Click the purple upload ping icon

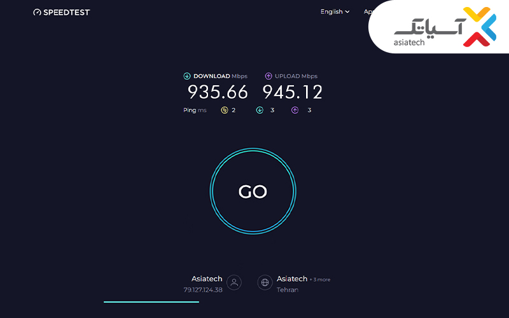295,110
